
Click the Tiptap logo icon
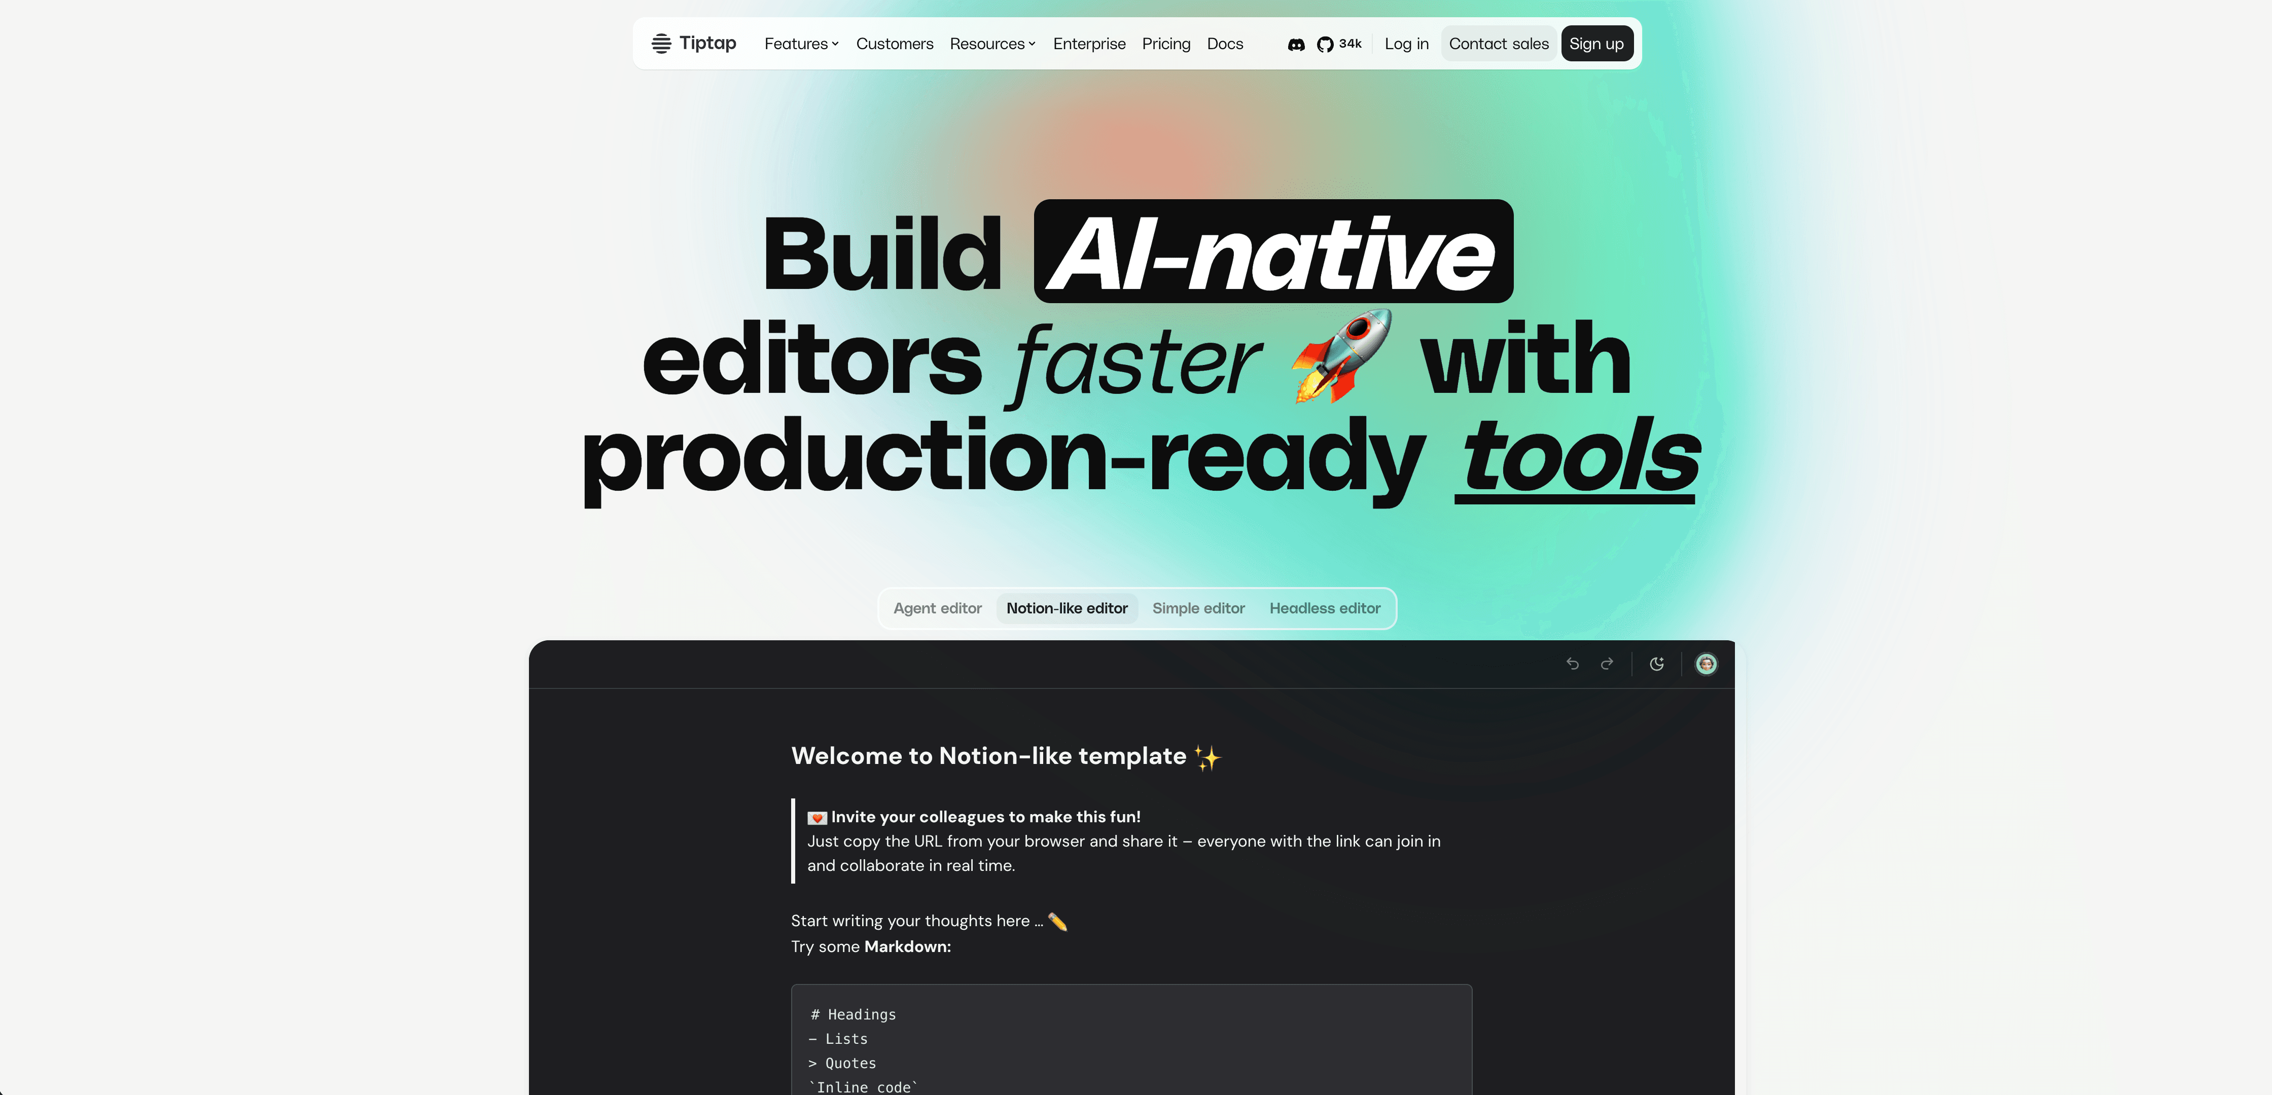tap(661, 43)
